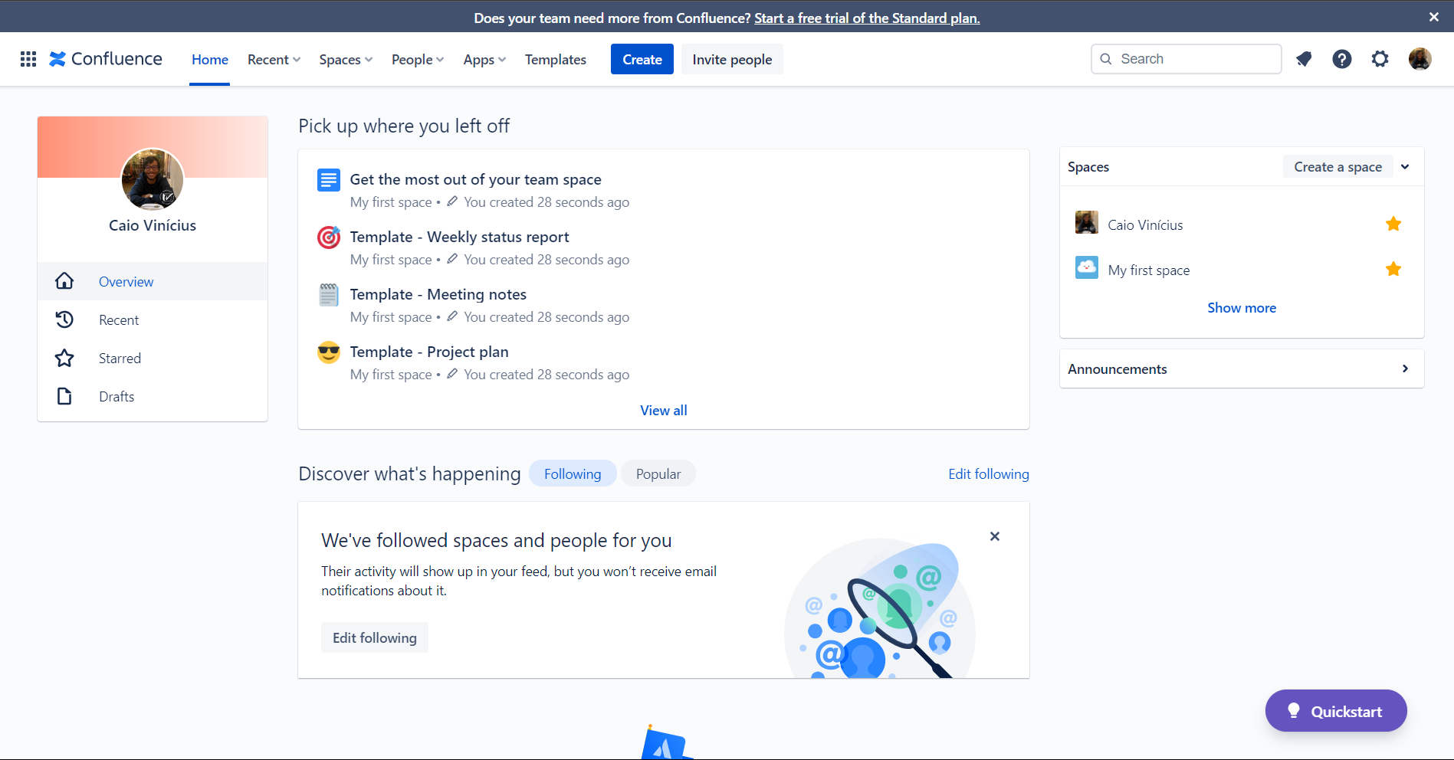Open Template - Weekly status report page
The width and height of the screenshot is (1454, 760).
coord(459,237)
